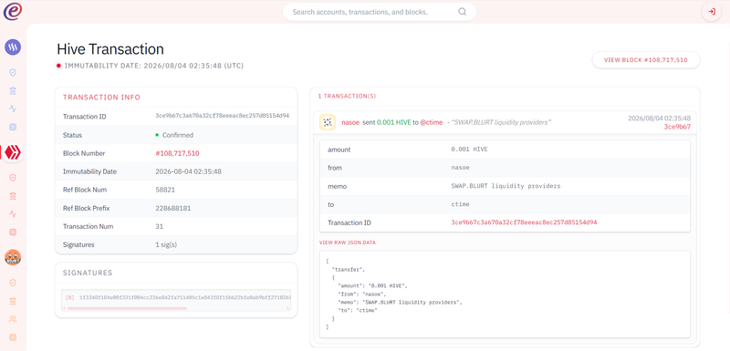
Task: Switch to the Blurt blockchain logo
Action: [13, 257]
